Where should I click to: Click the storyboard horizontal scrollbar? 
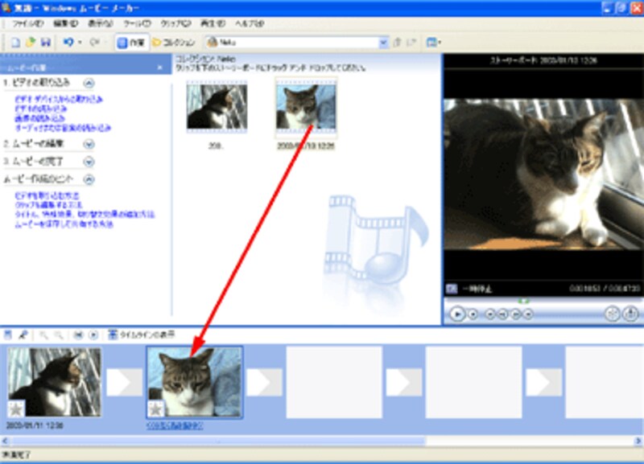[217, 441]
